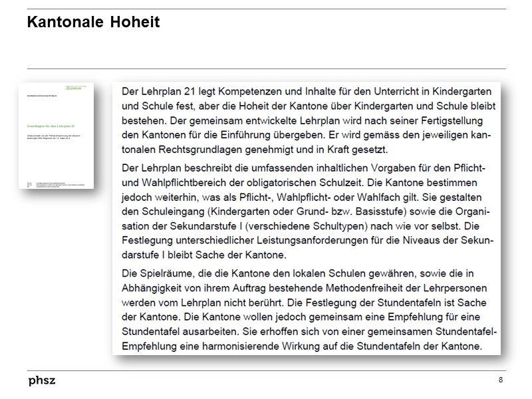Screen dimensions: 532x399
Task: Select the first paragraph about Lehrplan 21
Action: (306, 118)
